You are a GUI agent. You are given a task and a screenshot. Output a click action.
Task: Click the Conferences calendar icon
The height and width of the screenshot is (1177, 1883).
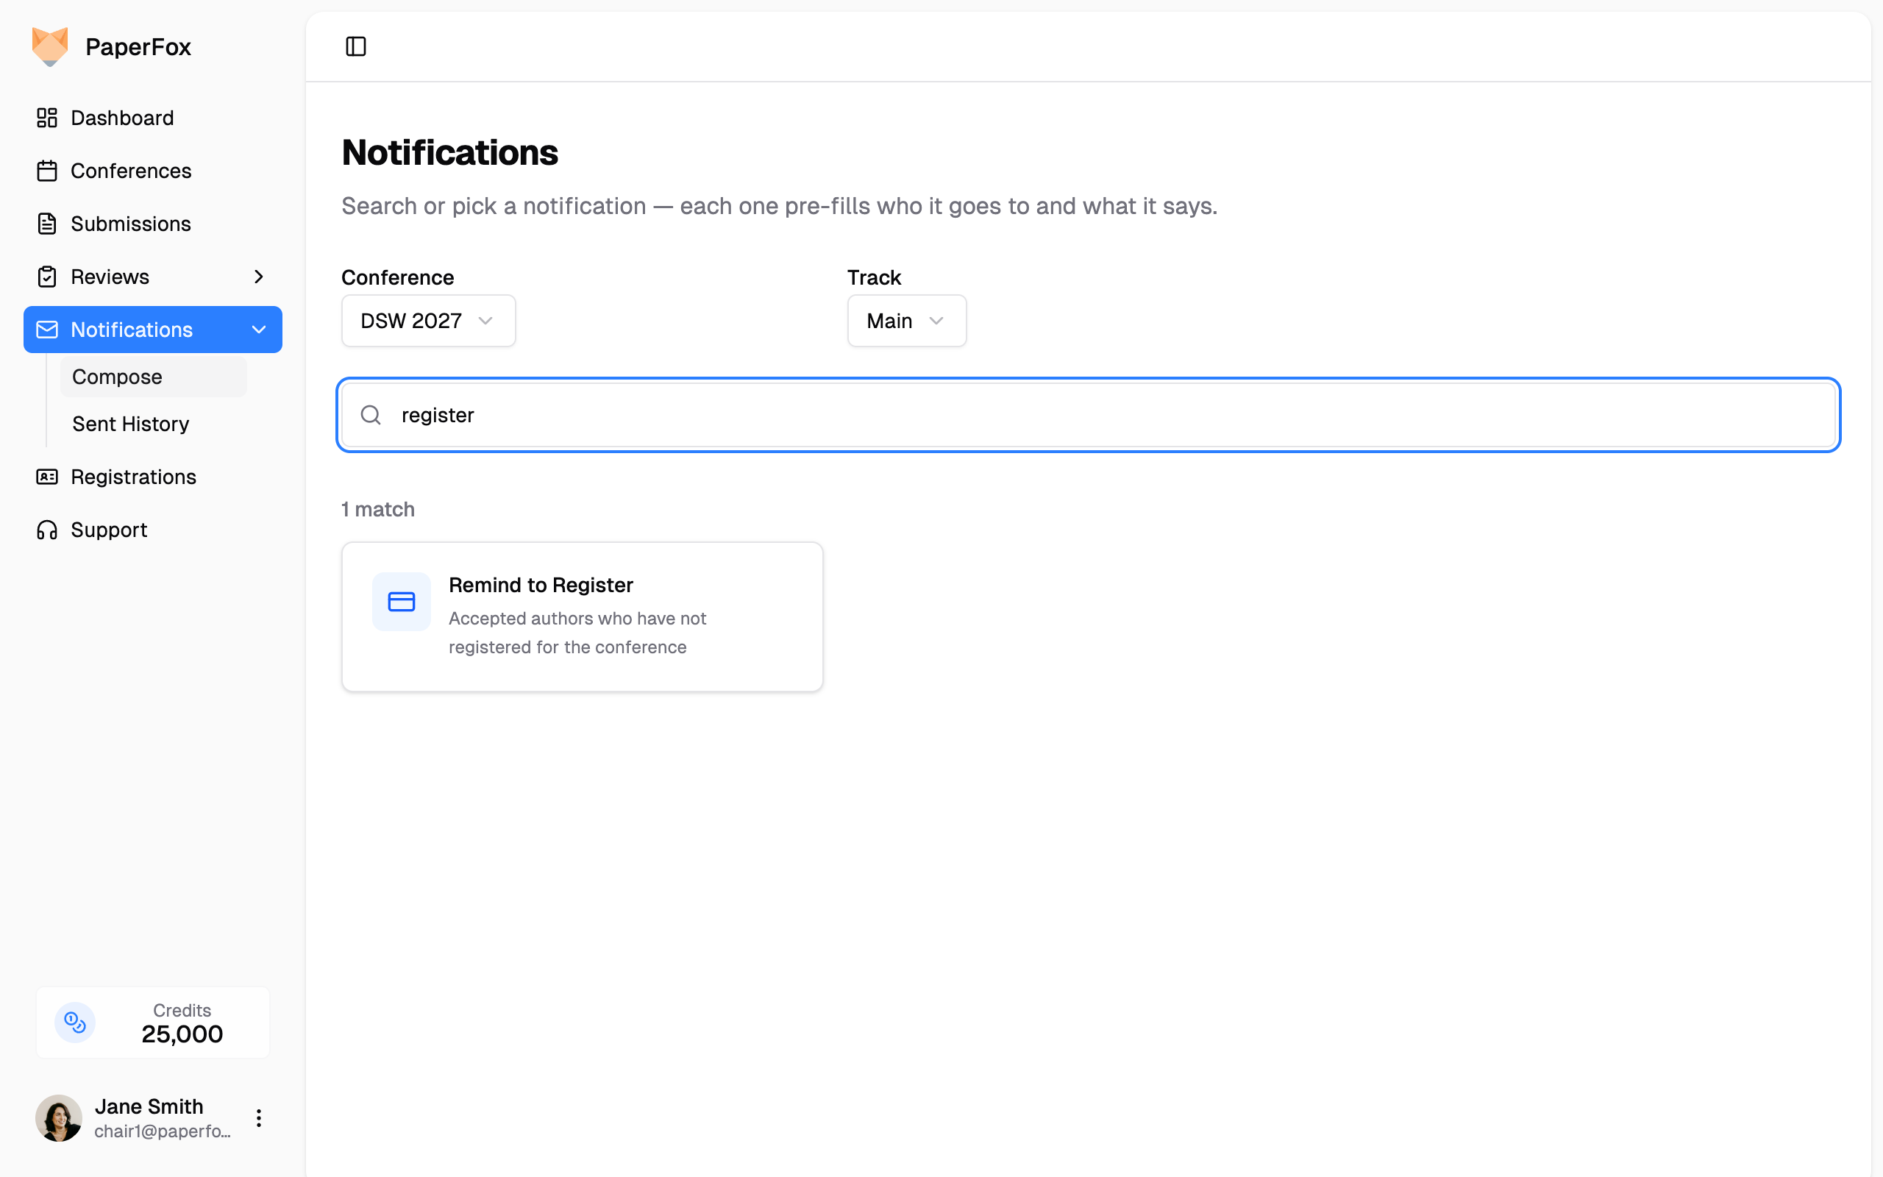[46, 171]
